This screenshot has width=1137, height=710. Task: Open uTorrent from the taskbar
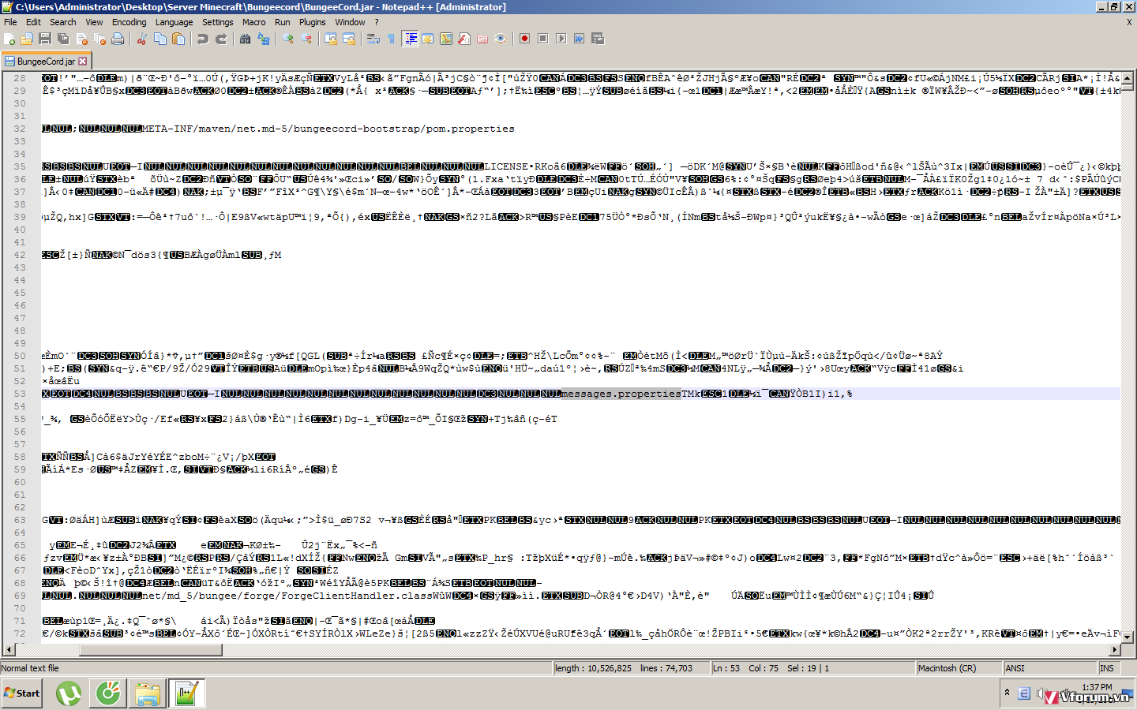(69, 693)
